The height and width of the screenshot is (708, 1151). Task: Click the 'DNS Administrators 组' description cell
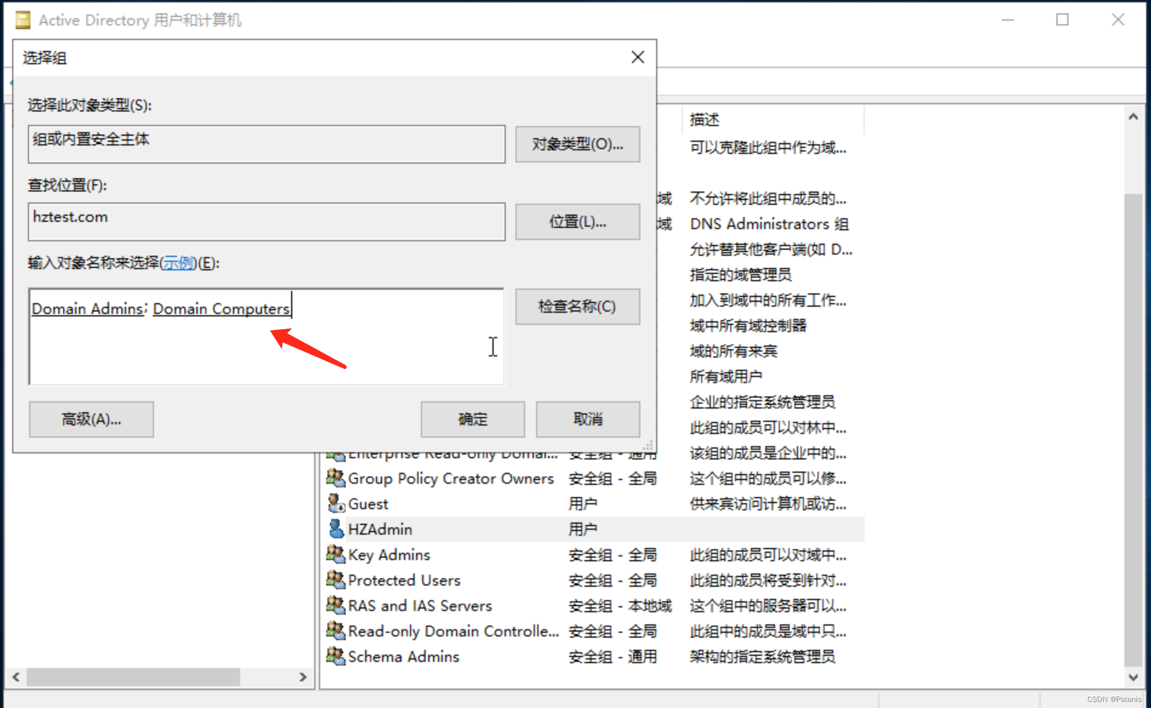(769, 224)
